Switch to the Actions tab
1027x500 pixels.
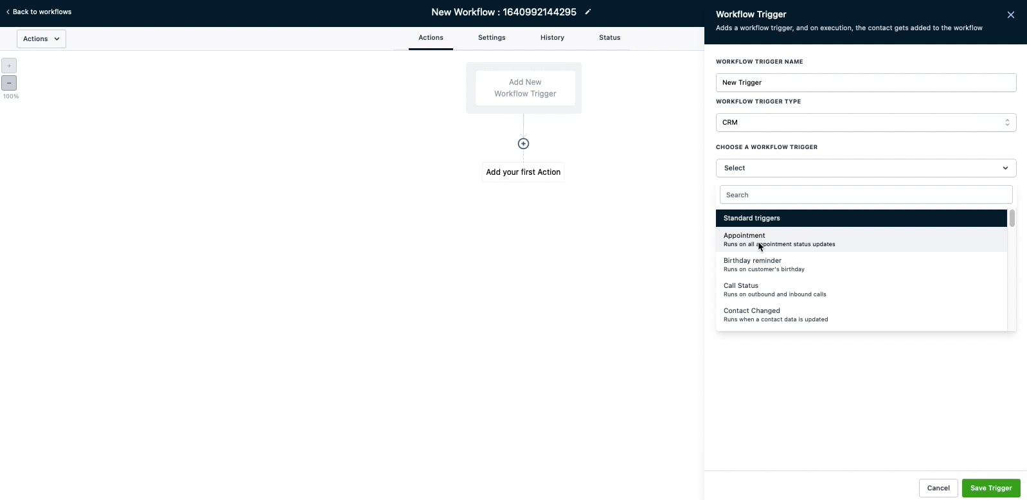point(431,38)
